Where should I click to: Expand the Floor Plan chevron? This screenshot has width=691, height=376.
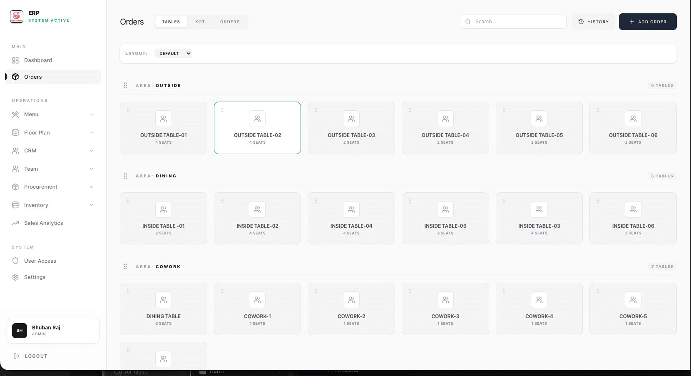[x=92, y=132]
